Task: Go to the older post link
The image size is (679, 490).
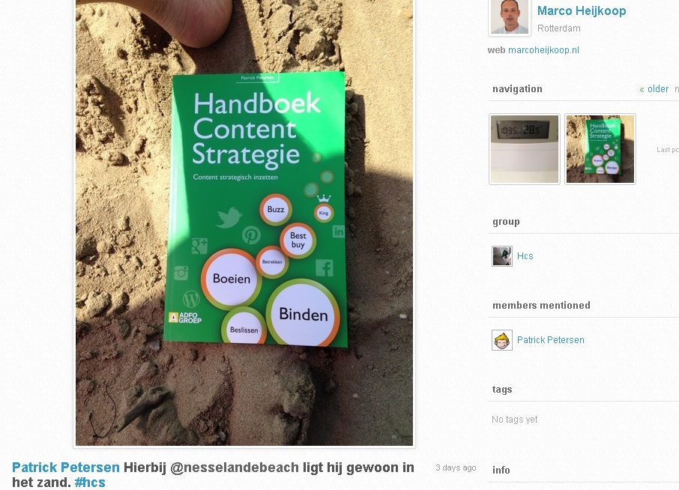Action: 654,89
